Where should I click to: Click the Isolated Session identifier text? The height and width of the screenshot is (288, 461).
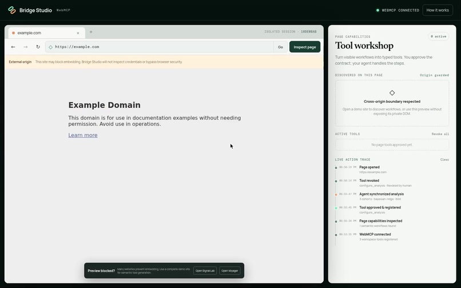pyautogui.click(x=290, y=32)
